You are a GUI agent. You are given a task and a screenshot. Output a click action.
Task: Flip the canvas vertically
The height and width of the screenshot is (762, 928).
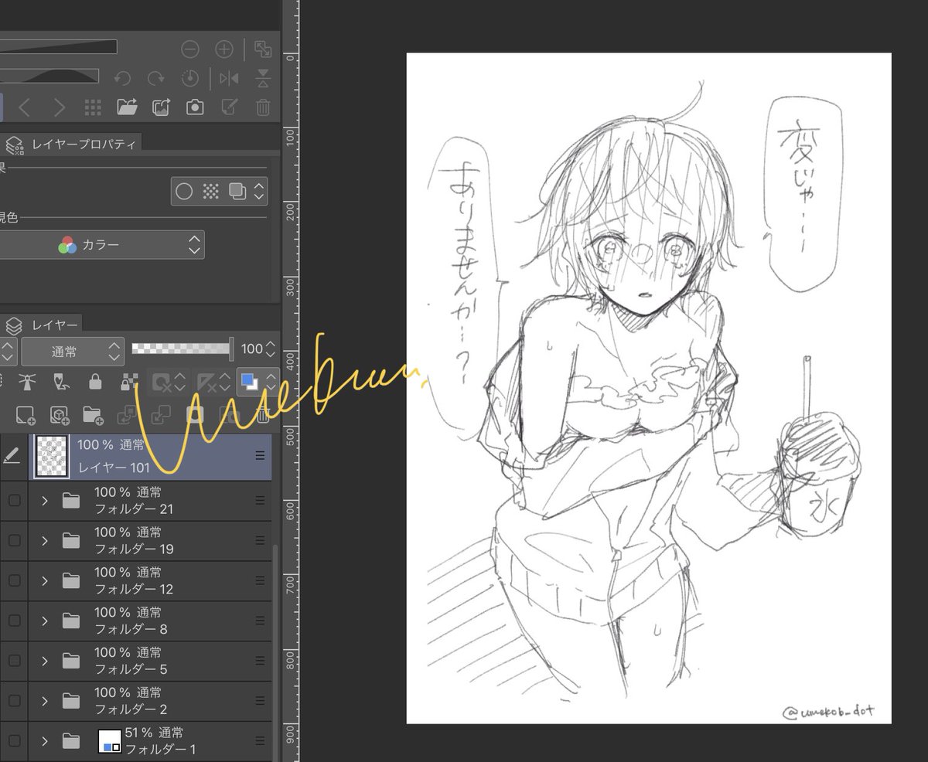263,78
